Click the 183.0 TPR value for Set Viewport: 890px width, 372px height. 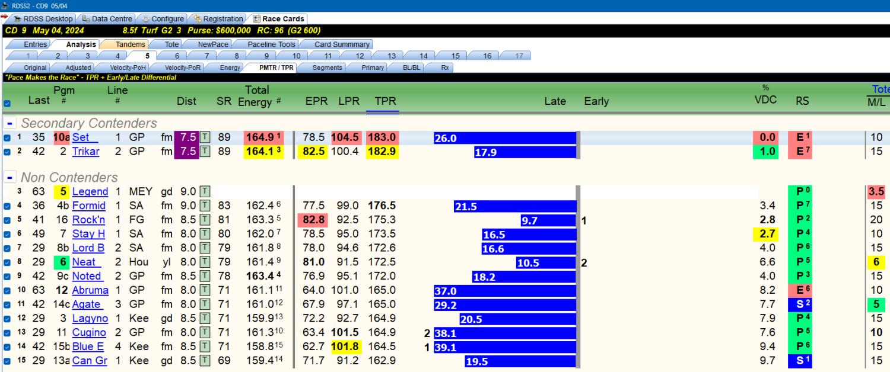click(382, 137)
